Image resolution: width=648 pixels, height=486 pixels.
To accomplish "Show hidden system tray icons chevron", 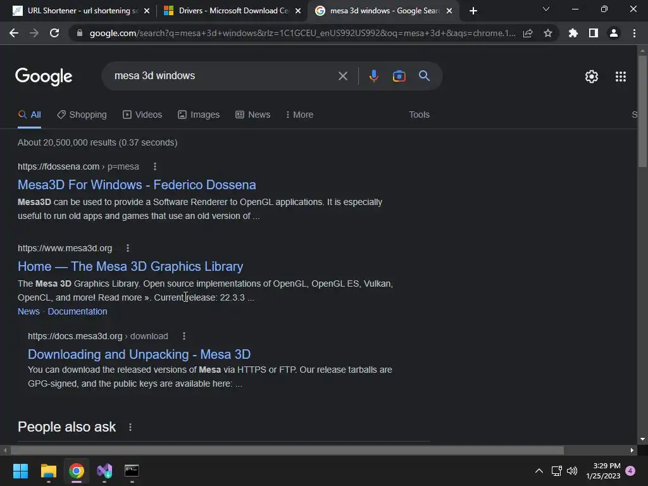I will point(539,471).
